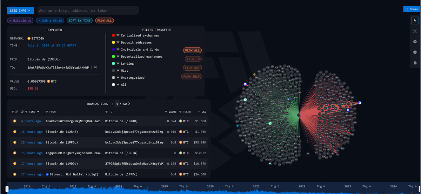Click the TO column filter icon
This screenshot has height=194, width=421.
coord(106,112)
